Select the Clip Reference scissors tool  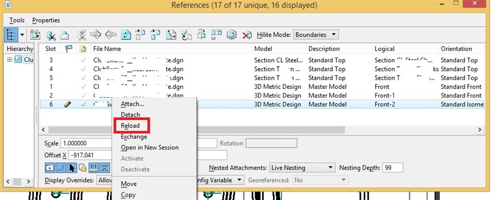click(51, 35)
